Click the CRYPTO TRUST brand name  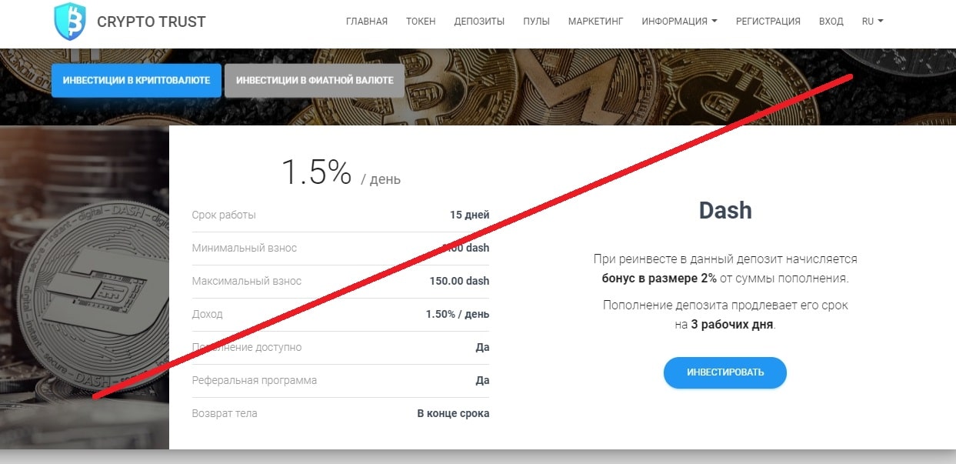152,22
